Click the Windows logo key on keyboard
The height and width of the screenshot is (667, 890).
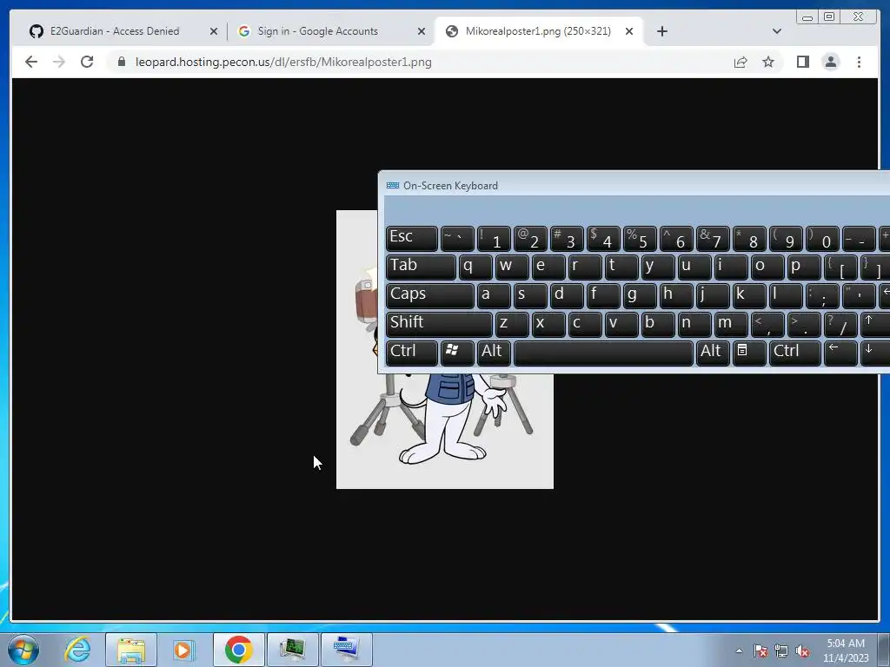[x=457, y=353]
